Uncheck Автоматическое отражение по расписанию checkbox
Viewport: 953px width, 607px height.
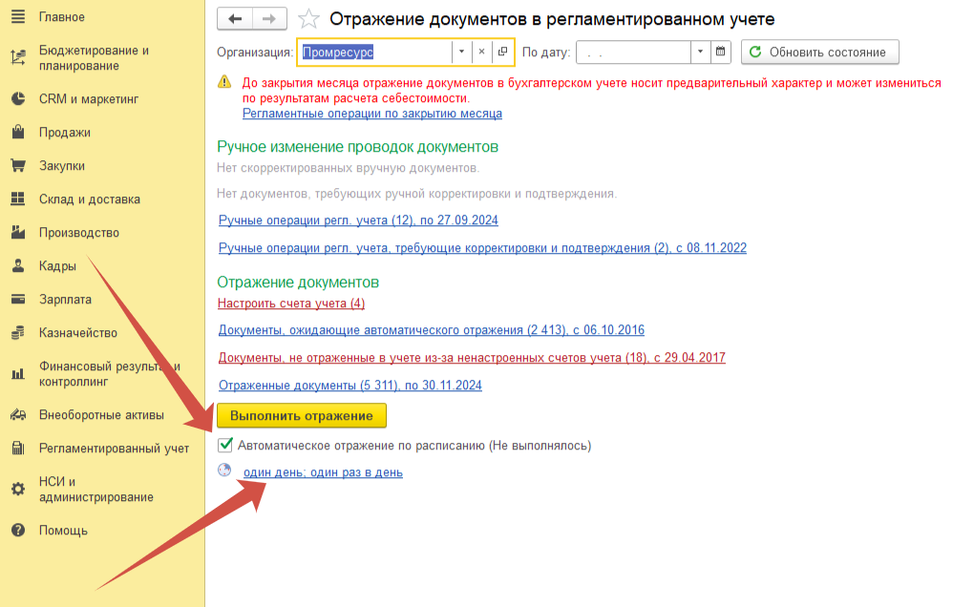[225, 445]
